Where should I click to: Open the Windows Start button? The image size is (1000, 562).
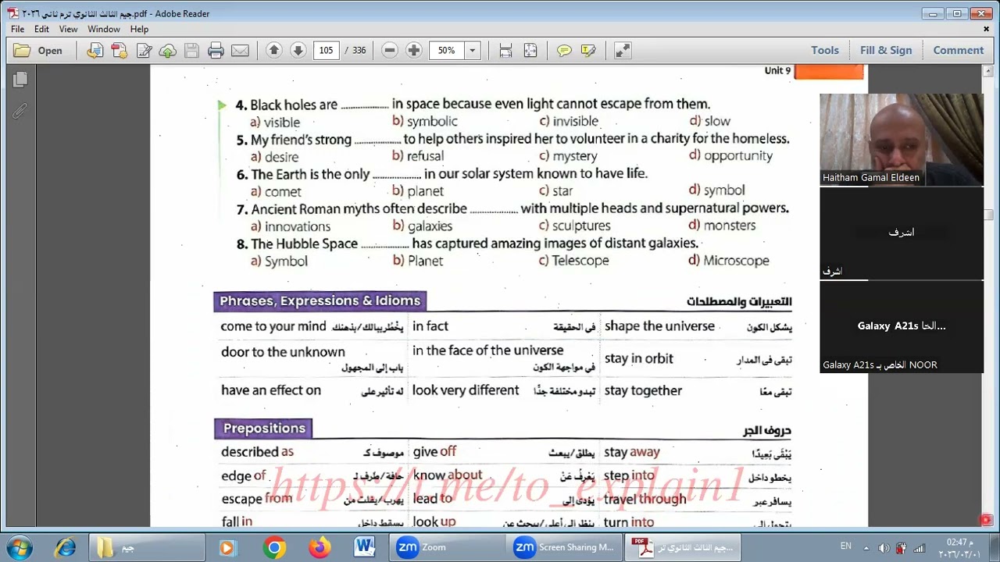[19, 547]
